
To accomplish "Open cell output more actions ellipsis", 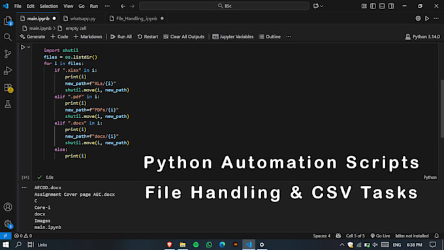I will [24, 187].
